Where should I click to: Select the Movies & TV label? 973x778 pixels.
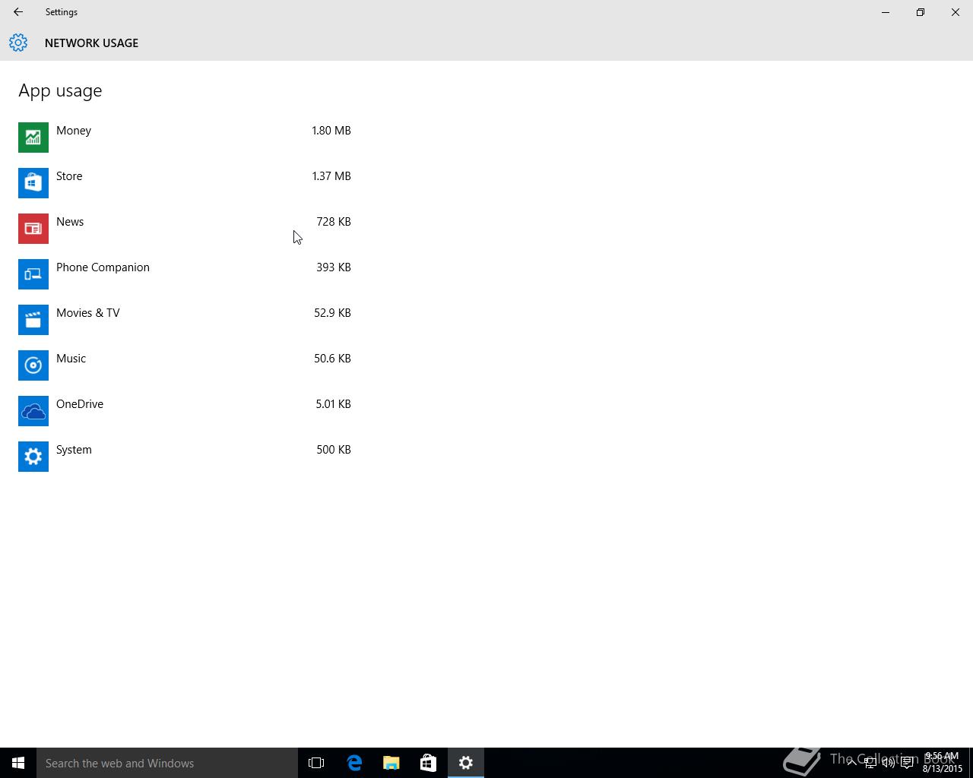click(88, 313)
